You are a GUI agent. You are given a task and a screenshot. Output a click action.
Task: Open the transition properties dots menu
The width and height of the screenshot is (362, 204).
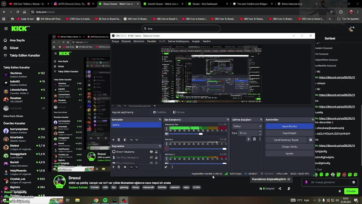[x=260, y=139]
